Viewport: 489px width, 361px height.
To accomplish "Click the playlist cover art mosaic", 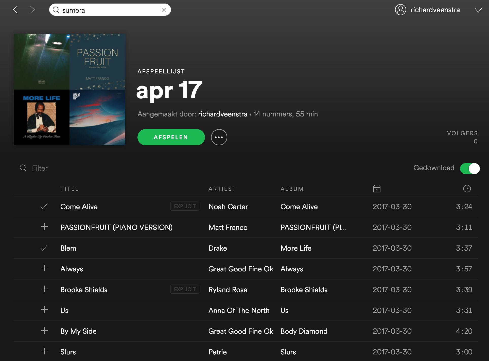I will coord(69,90).
